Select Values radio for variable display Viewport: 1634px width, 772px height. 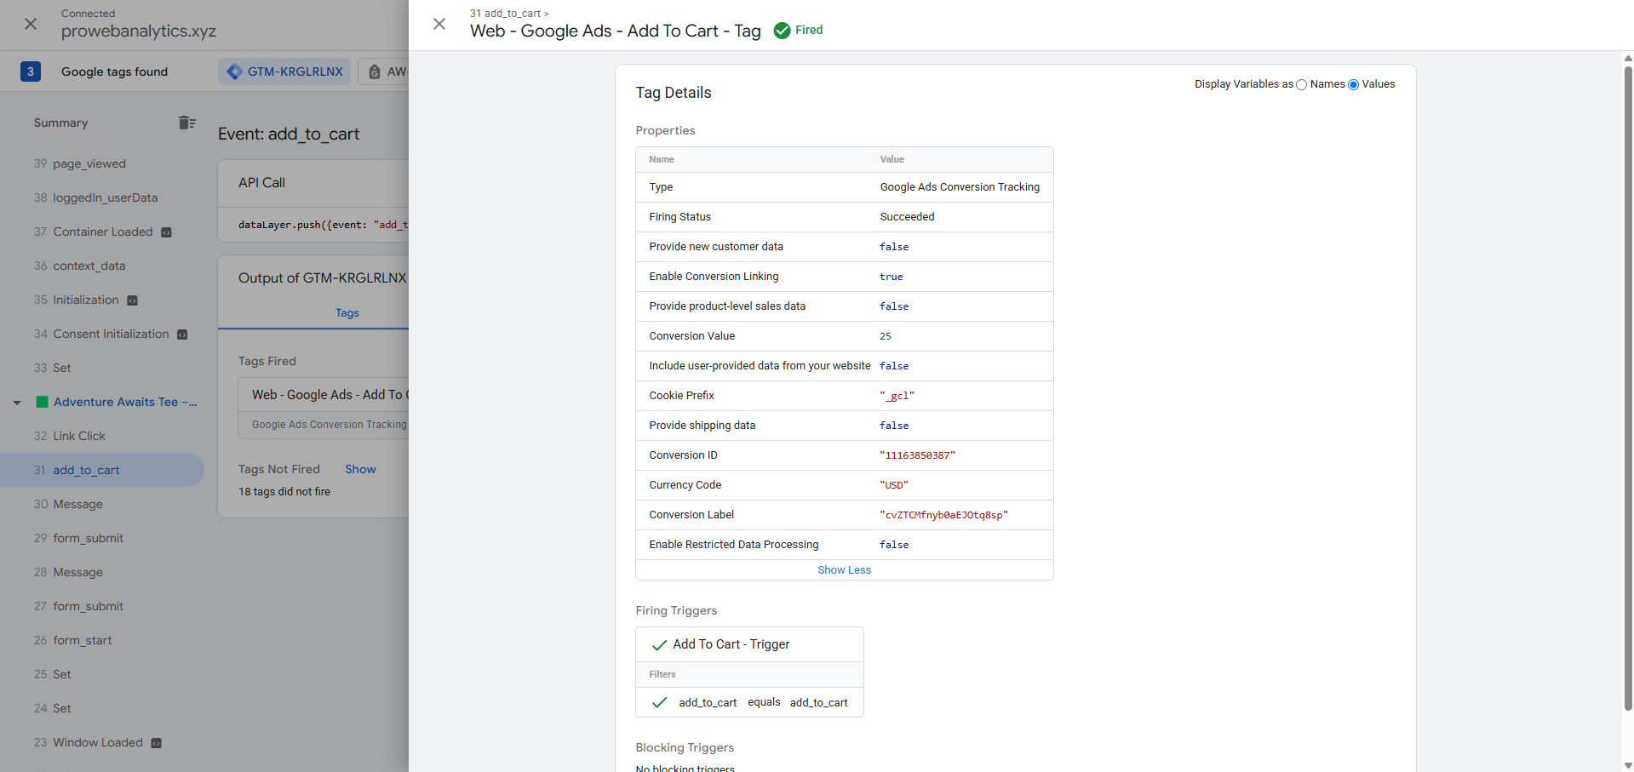pos(1353,84)
